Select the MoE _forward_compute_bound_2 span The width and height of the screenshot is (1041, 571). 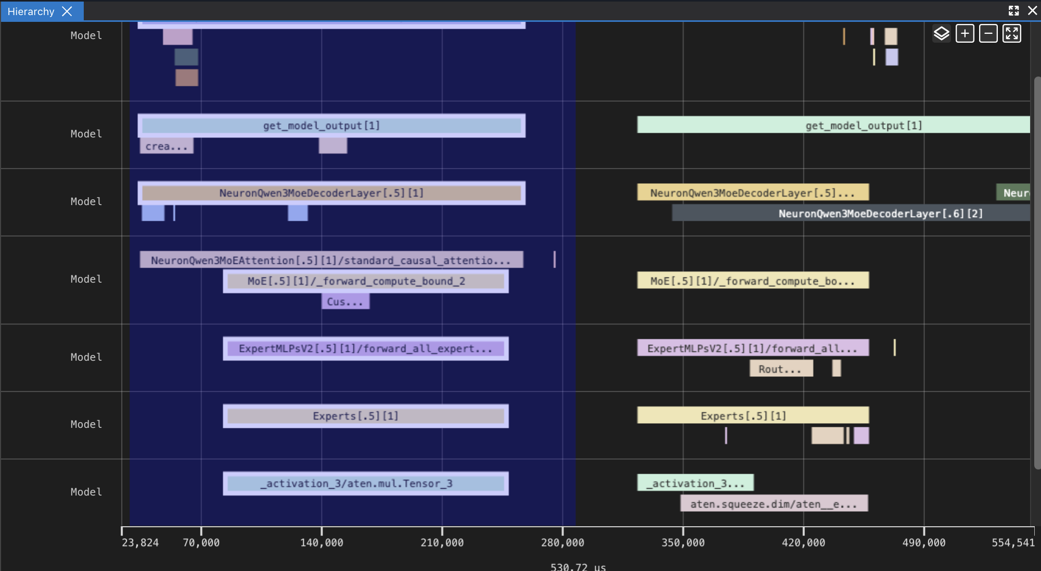click(366, 281)
